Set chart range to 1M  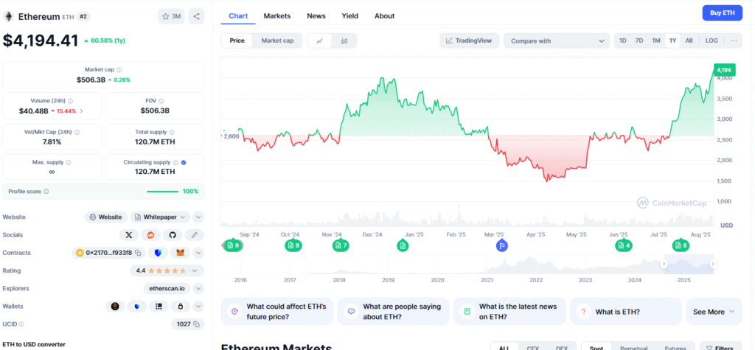[655, 41]
